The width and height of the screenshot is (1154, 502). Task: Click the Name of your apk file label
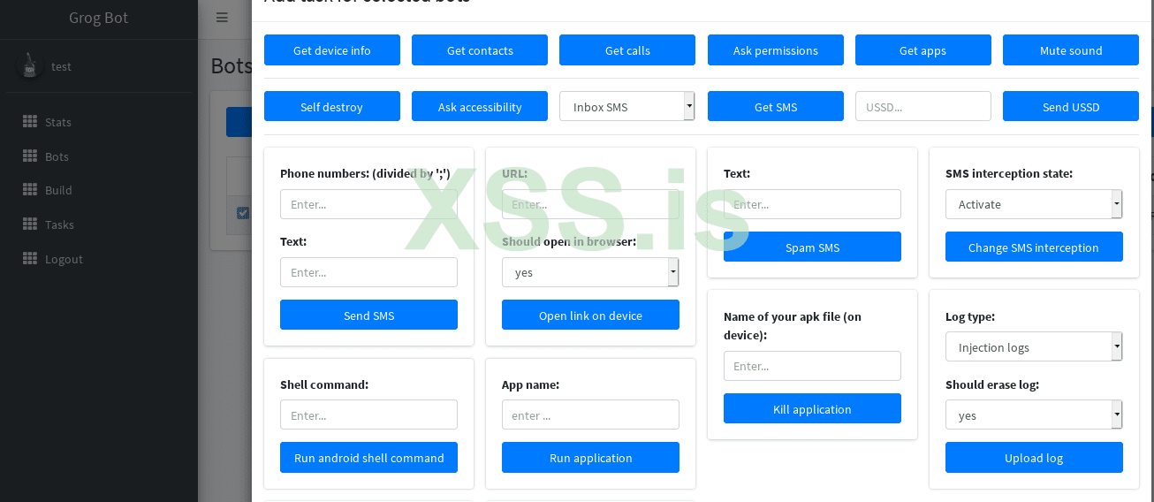tap(793, 325)
